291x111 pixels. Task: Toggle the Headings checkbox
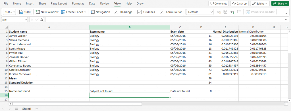pyautogui.click(x=116, y=12)
